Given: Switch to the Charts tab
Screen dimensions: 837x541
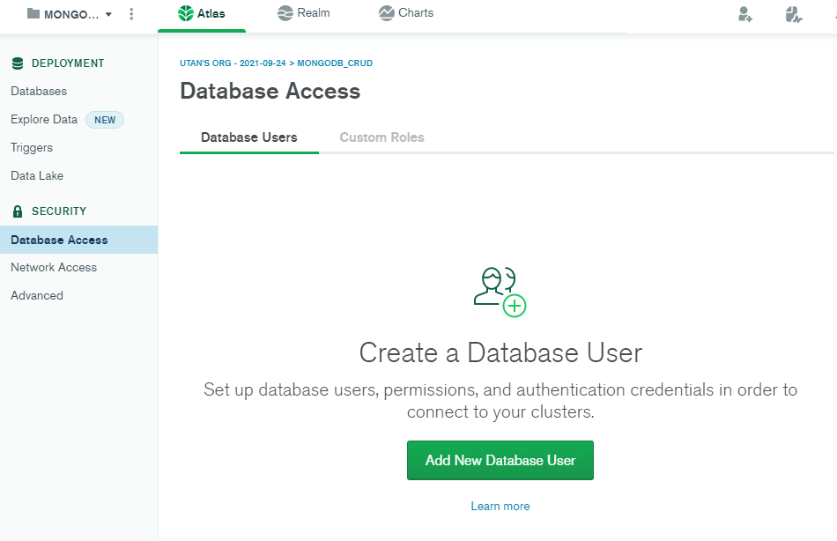Looking at the screenshot, I should (x=405, y=13).
